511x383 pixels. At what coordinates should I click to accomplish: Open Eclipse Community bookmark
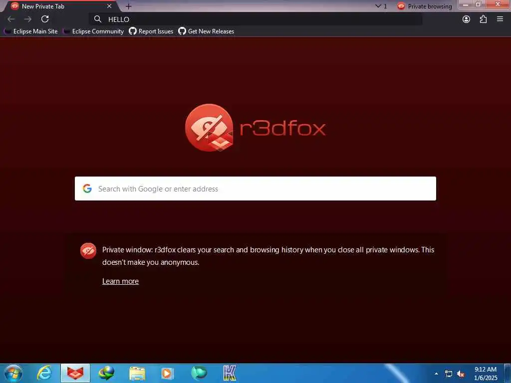tap(93, 31)
